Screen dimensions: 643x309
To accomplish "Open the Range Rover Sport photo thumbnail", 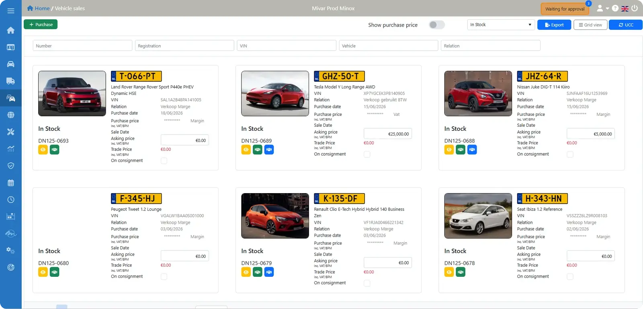I will (72, 93).
